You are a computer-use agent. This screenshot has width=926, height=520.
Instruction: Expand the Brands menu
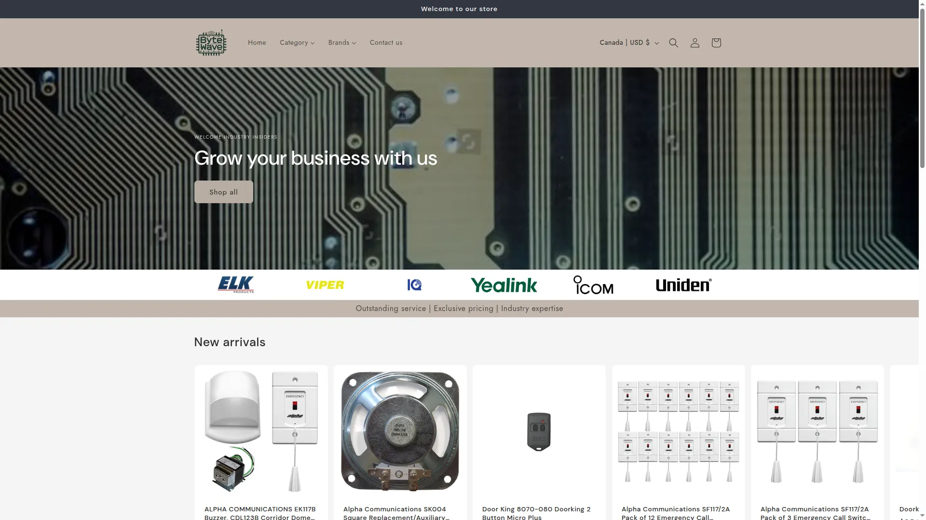click(342, 43)
